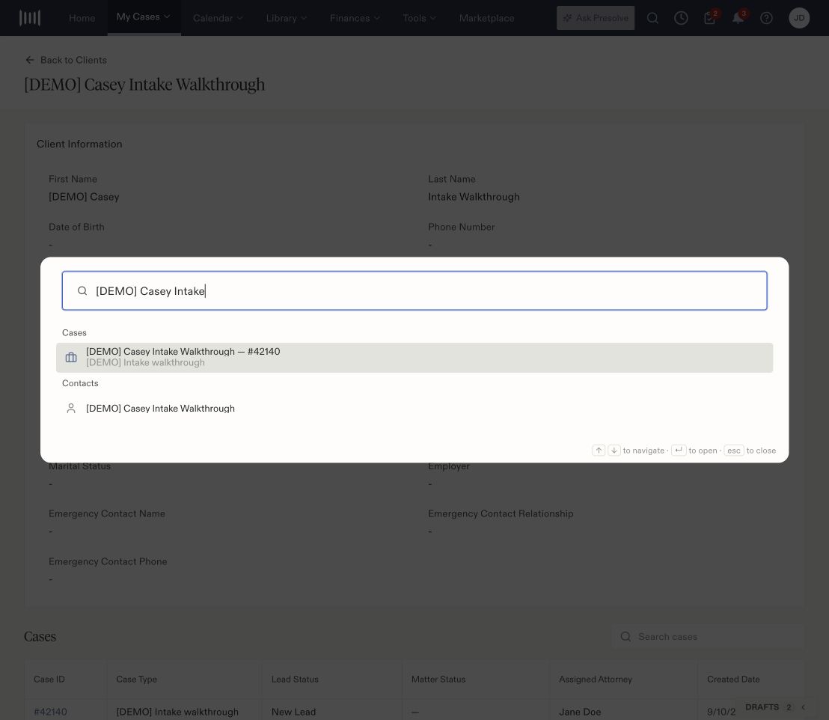Image resolution: width=829 pixels, height=720 pixels.
Task: Open the global search magnifier icon in the top bar
Action: coord(652,18)
